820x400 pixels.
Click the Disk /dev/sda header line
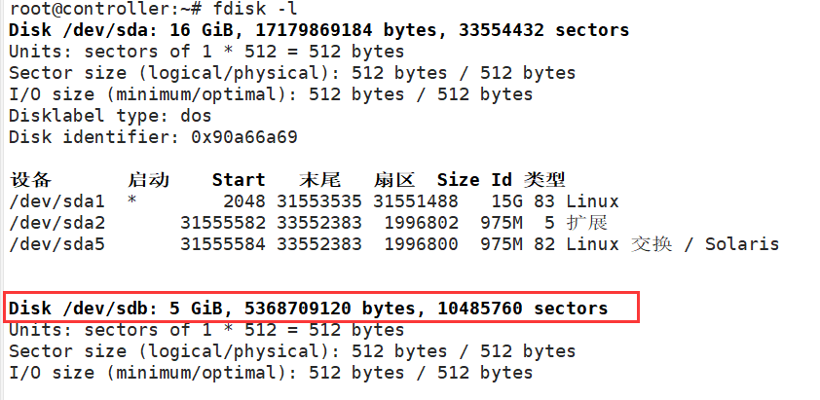[318, 29]
